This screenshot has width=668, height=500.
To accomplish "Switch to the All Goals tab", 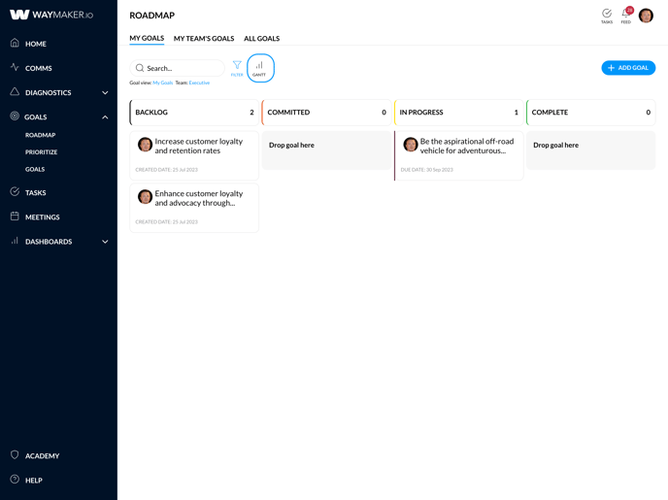I will pyautogui.click(x=261, y=38).
